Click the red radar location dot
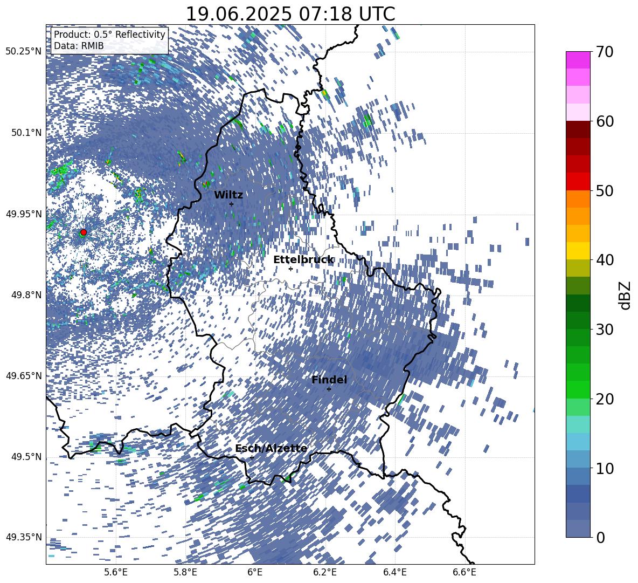The height and width of the screenshot is (583, 638). pyautogui.click(x=84, y=232)
